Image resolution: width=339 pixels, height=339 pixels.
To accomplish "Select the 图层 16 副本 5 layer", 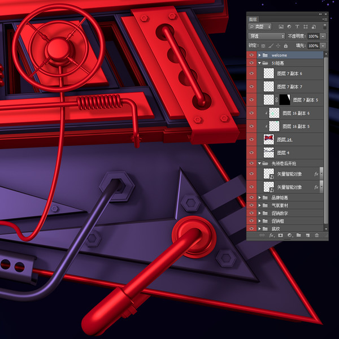I will point(285,126).
